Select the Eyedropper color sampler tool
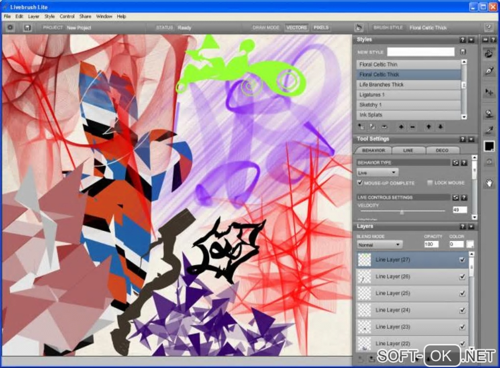The image size is (500, 368). pos(489,130)
